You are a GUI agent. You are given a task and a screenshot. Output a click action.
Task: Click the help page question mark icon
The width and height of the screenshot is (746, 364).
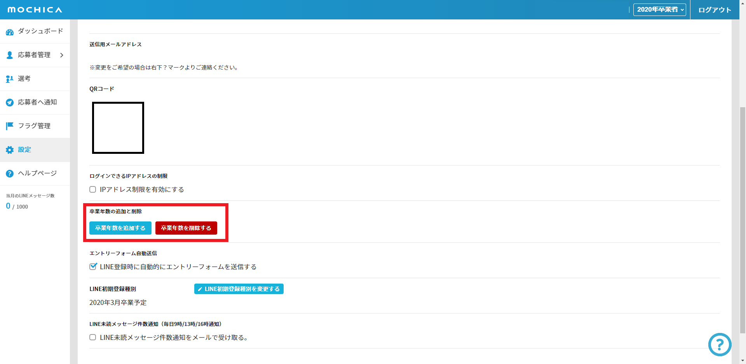pyautogui.click(x=10, y=174)
